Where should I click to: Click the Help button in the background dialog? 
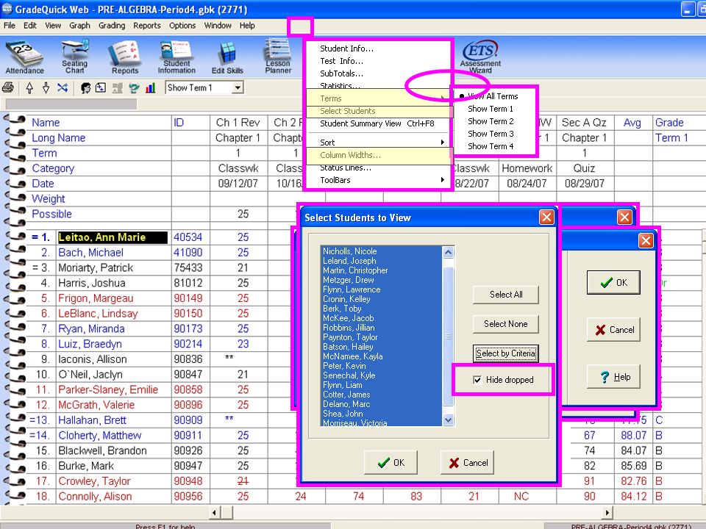(x=613, y=377)
